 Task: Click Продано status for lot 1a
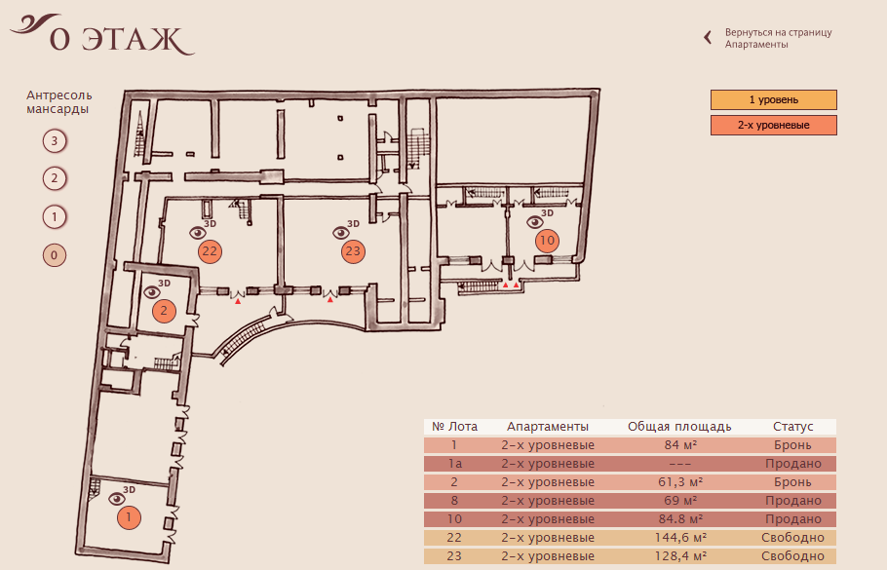pos(793,464)
